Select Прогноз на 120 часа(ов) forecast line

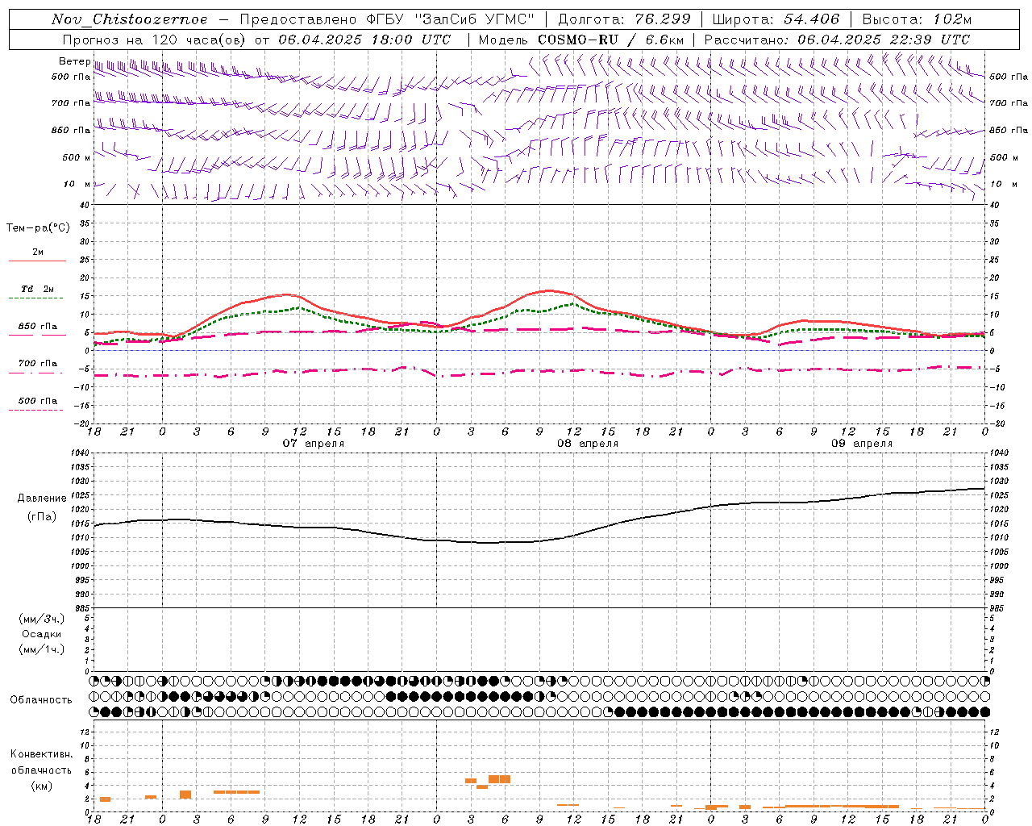click(x=256, y=40)
